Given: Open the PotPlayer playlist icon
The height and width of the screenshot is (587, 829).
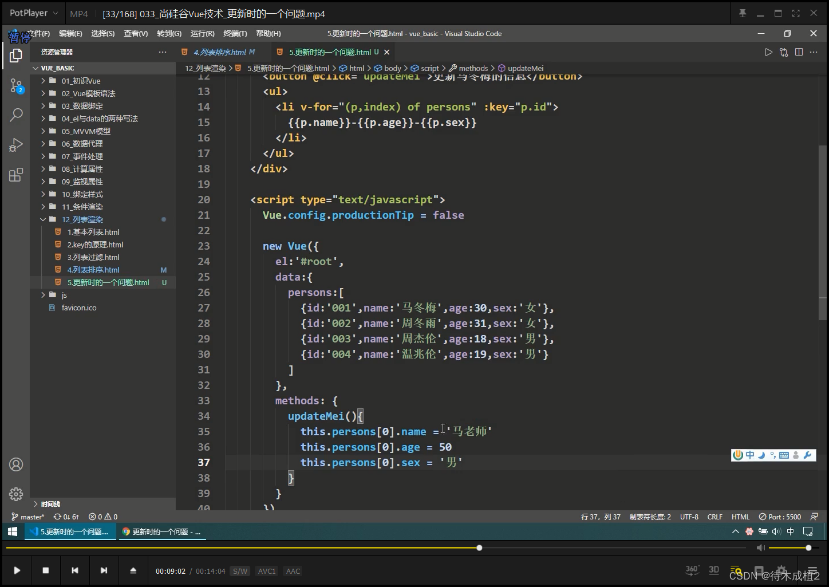Looking at the screenshot, I should [x=736, y=570].
